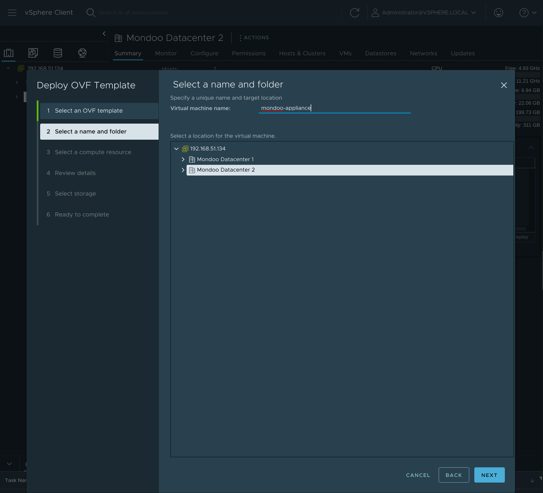Open VMs and Templates inventory view
The image size is (543, 493).
pos(33,53)
